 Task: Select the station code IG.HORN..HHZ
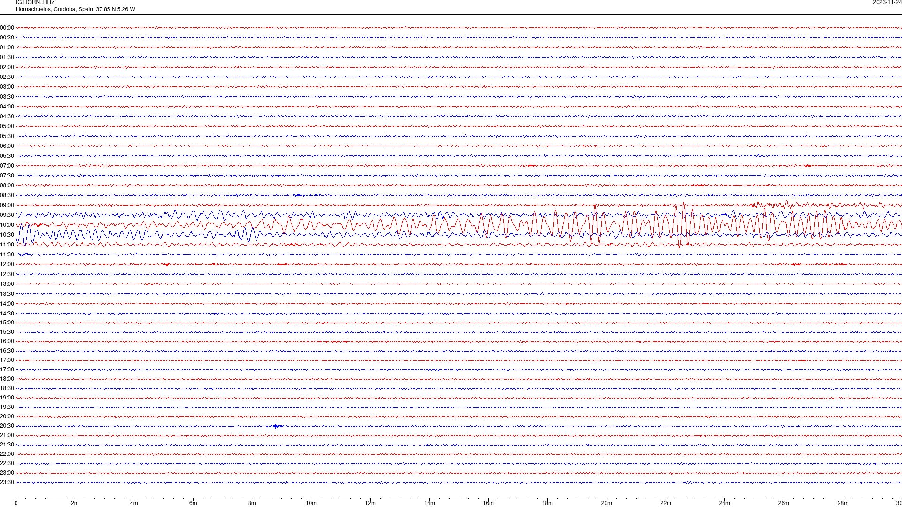[35, 2]
